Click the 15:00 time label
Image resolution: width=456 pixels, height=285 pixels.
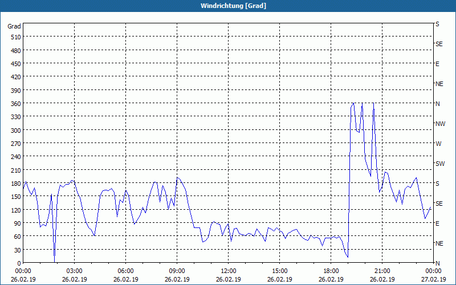[x=280, y=271]
